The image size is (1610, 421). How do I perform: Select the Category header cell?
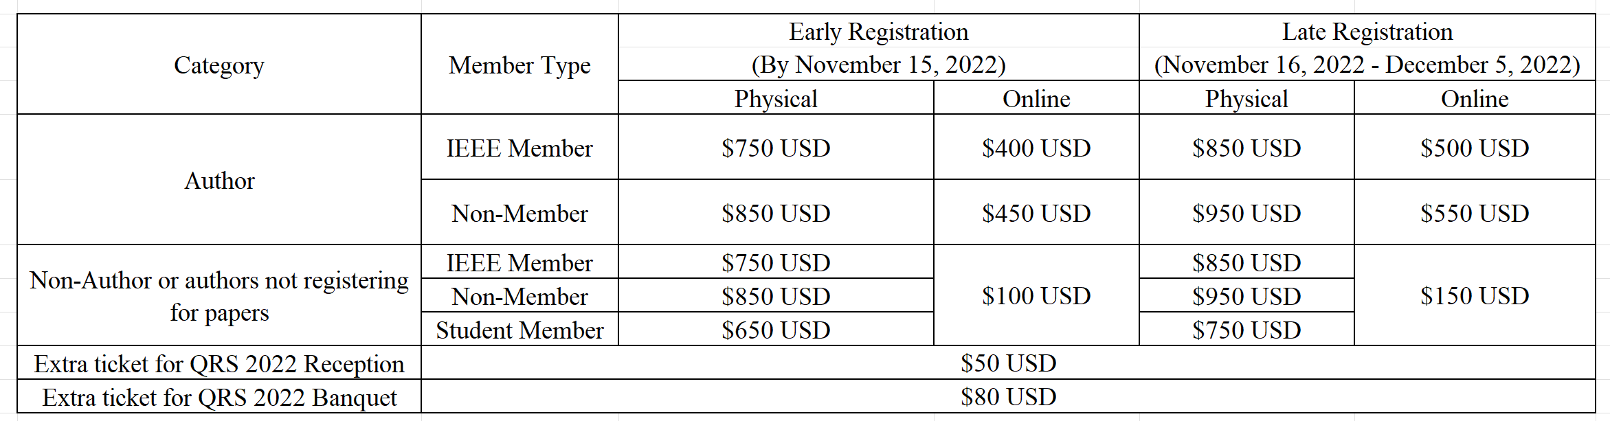click(x=219, y=65)
